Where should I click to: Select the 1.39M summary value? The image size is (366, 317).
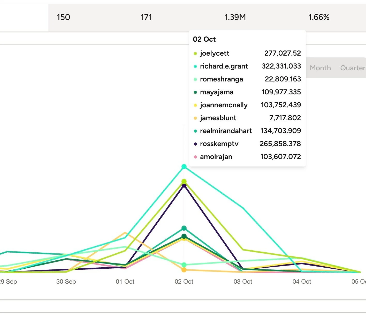pos(235,17)
